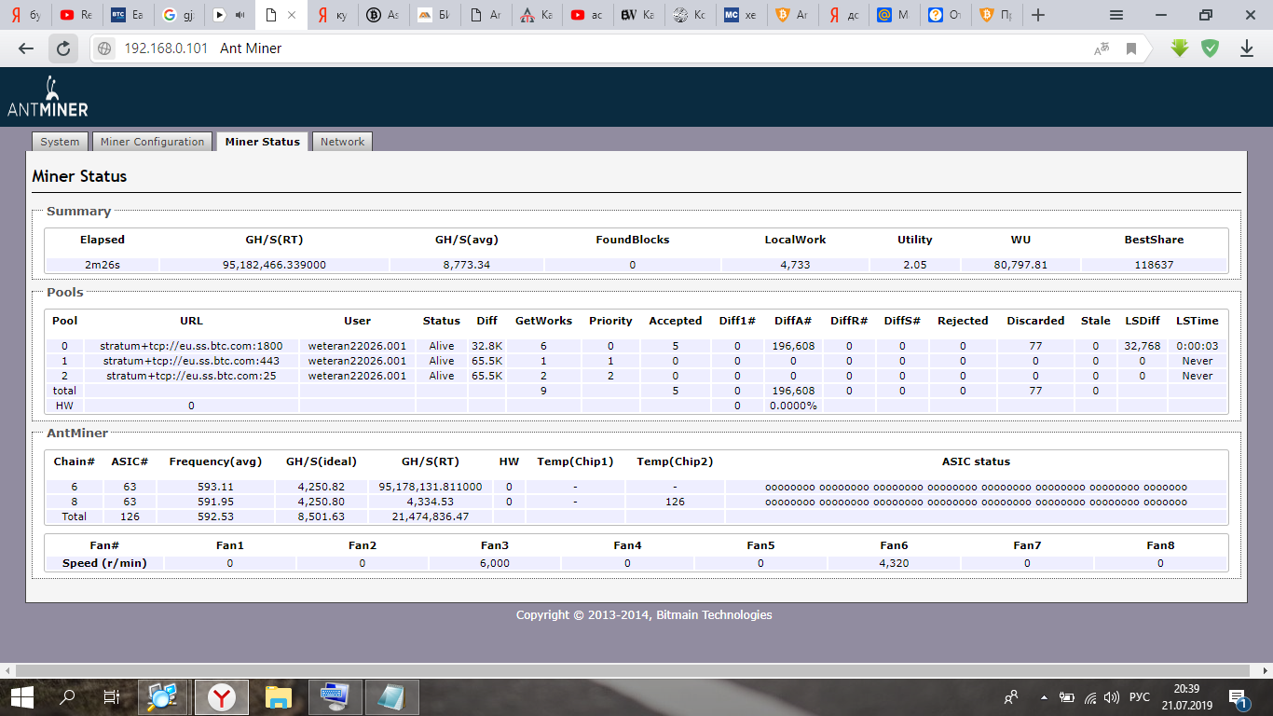1273x716 pixels.
Task: Click the Elapsed value 2m26s
Action: click(x=102, y=265)
